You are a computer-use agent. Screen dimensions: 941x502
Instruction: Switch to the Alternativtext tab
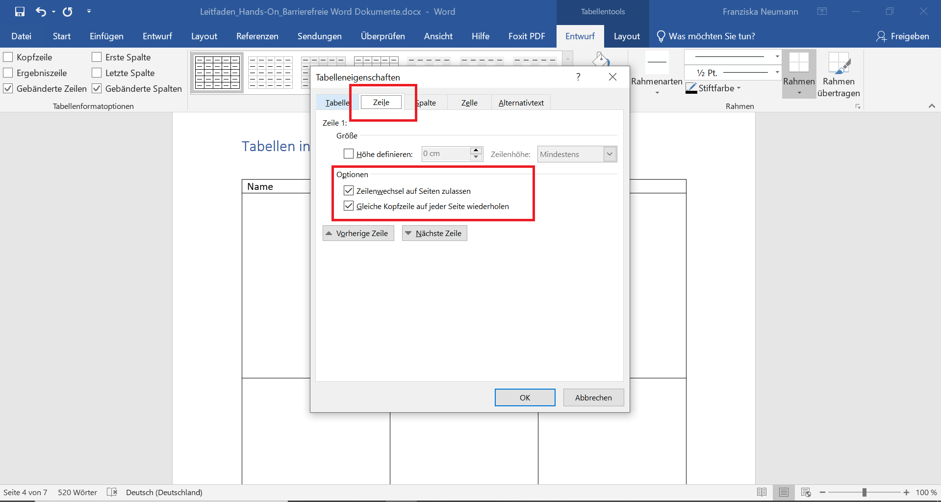tap(521, 103)
